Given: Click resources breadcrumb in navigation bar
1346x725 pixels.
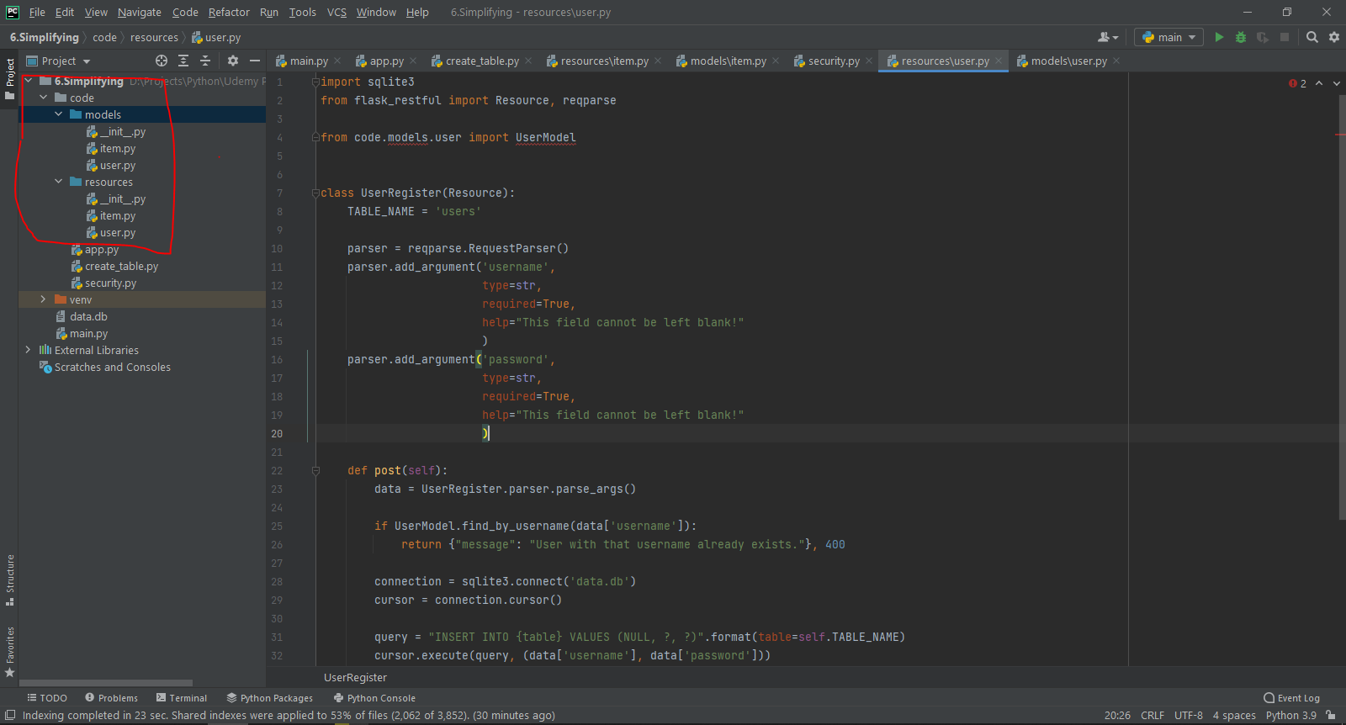Looking at the screenshot, I should pyautogui.click(x=154, y=37).
